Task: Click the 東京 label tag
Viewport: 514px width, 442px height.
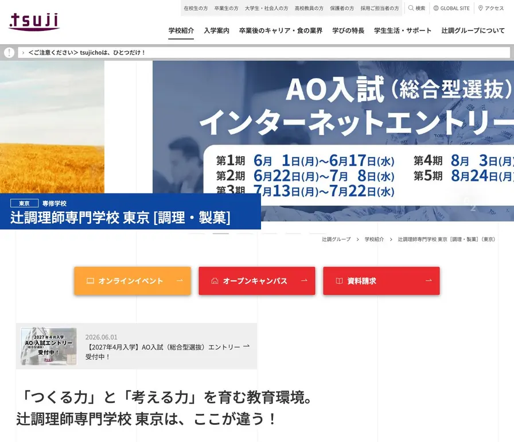Action: [24, 203]
